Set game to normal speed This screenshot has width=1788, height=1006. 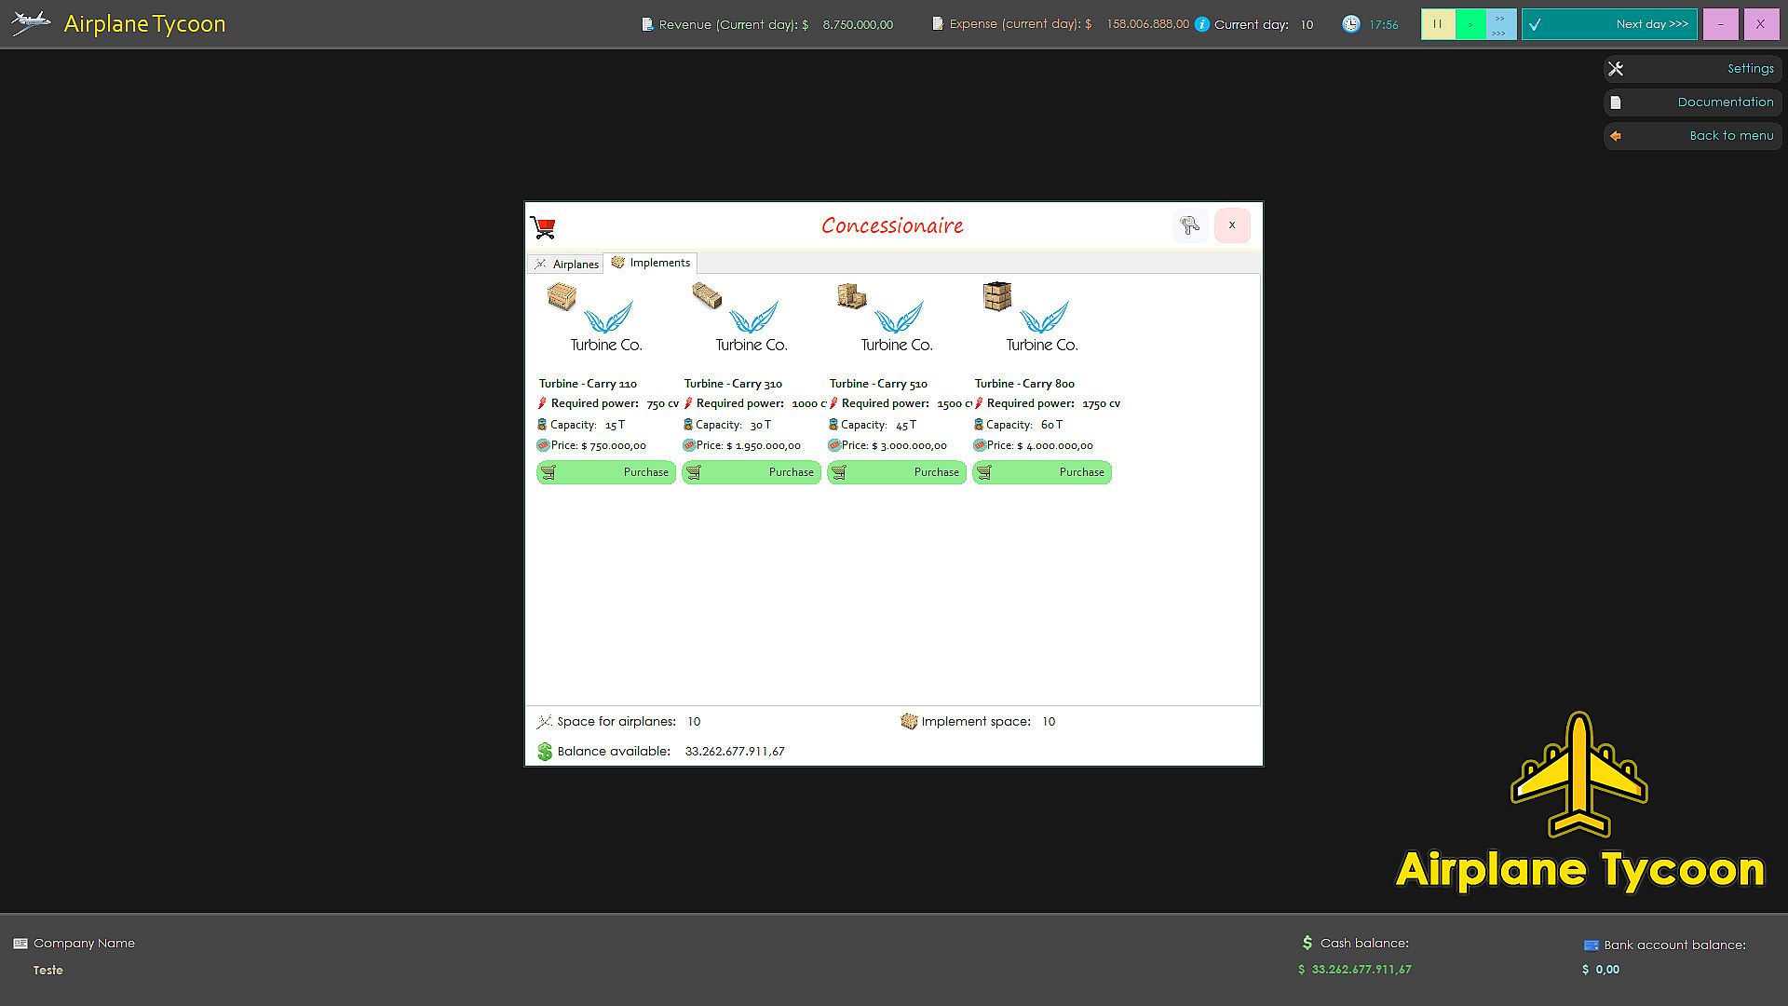click(1470, 25)
